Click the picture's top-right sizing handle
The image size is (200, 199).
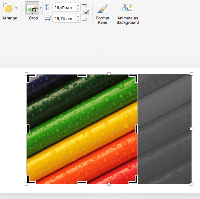point(191,74)
